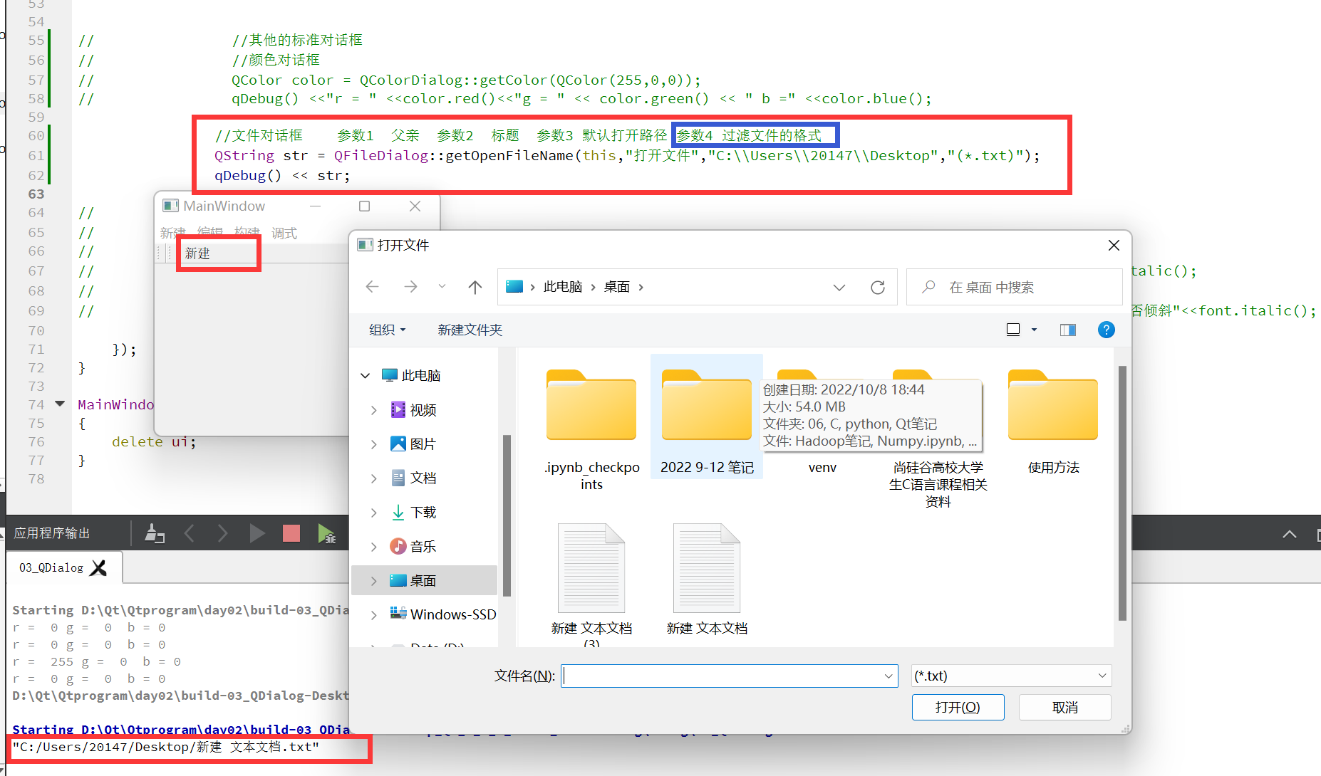
Task: Click 此电脑 in the breadcrumb path
Action: tap(563, 287)
